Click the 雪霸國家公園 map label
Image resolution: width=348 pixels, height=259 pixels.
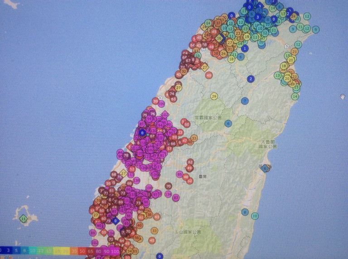(208, 118)
